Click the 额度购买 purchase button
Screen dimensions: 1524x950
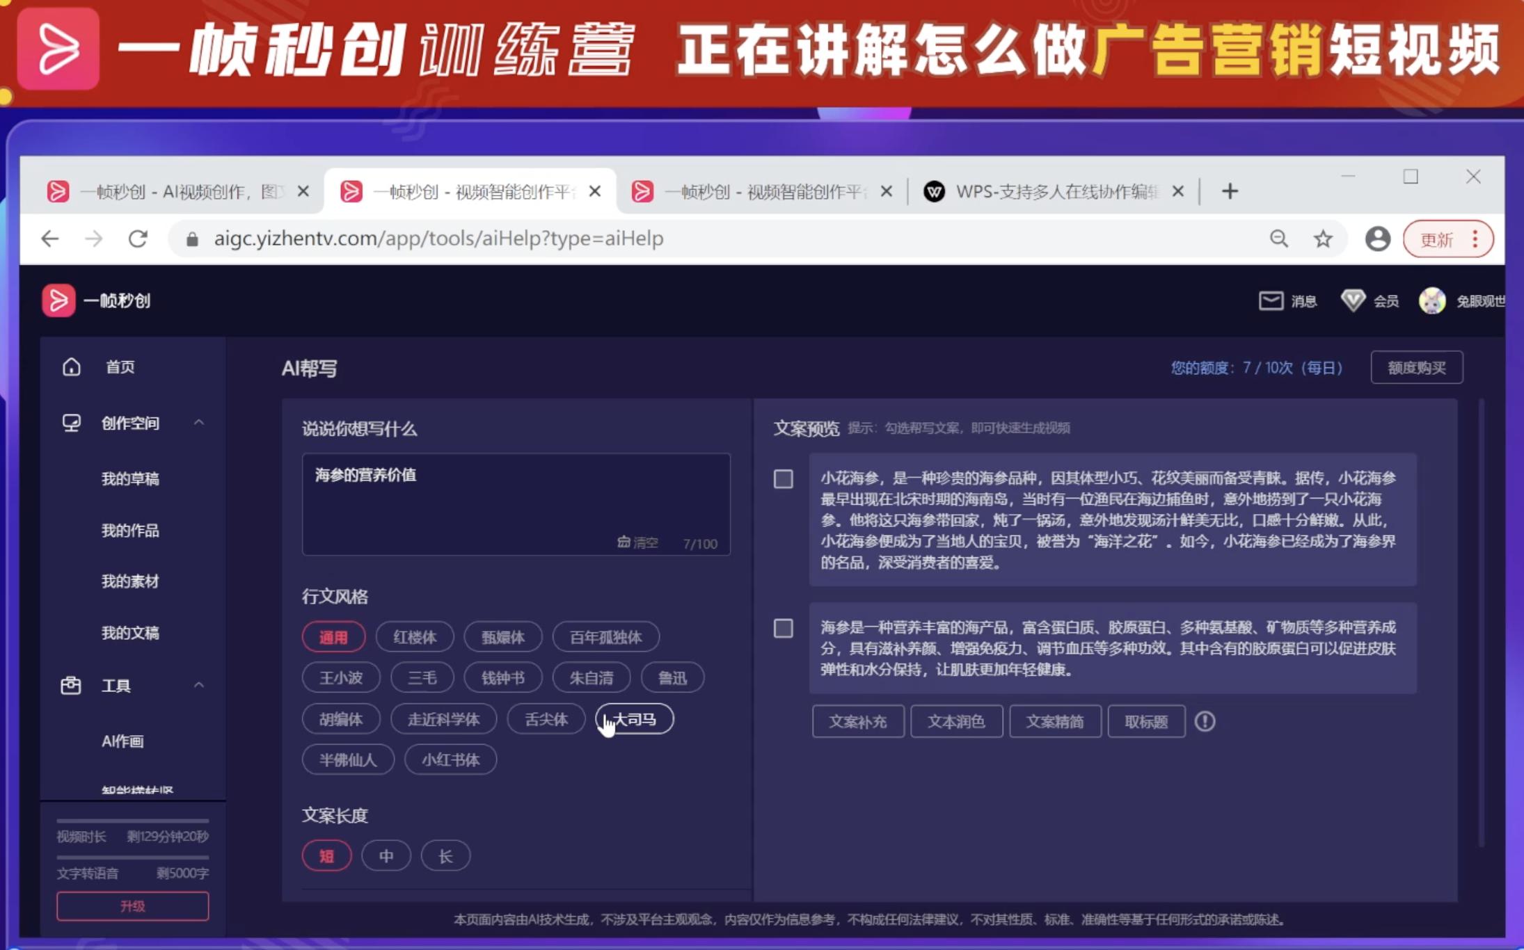pos(1416,367)
